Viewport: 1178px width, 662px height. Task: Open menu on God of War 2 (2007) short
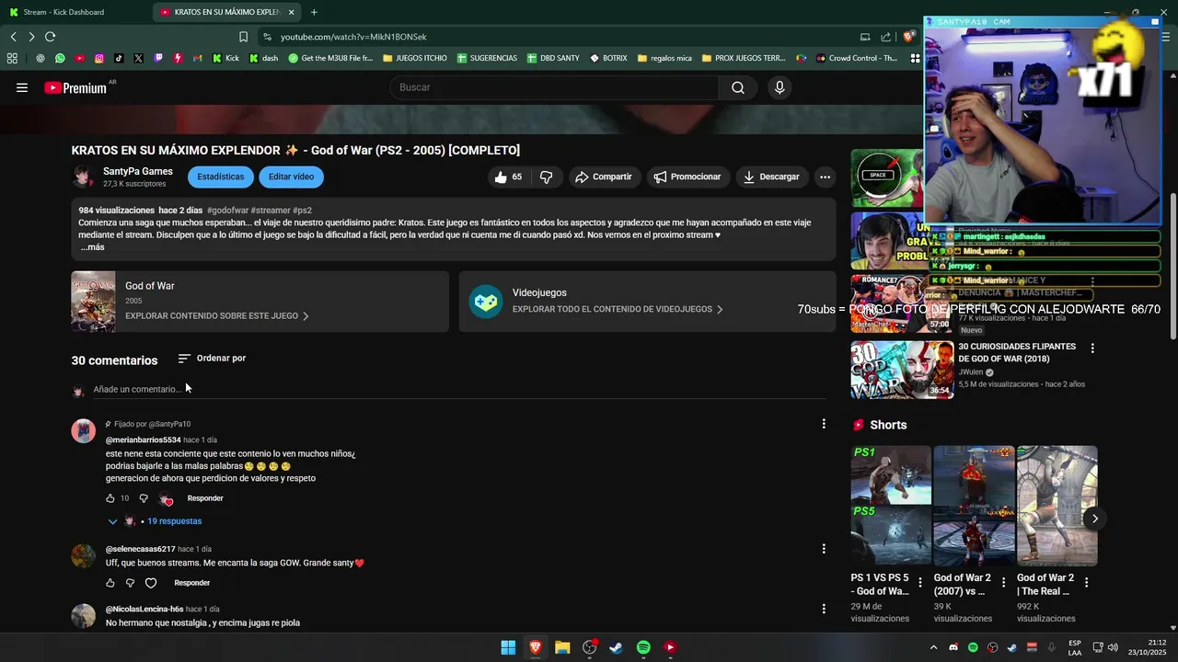tap(1003, 582)
